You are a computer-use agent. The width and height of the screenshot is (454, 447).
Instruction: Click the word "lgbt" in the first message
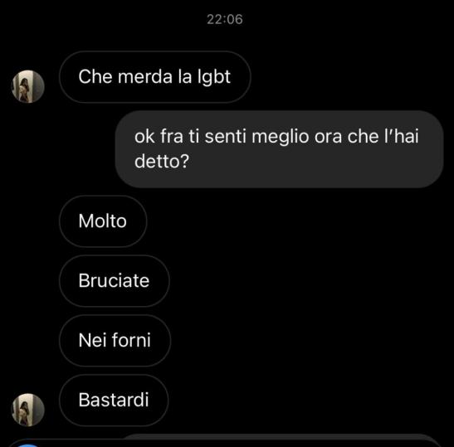point(214,77)
